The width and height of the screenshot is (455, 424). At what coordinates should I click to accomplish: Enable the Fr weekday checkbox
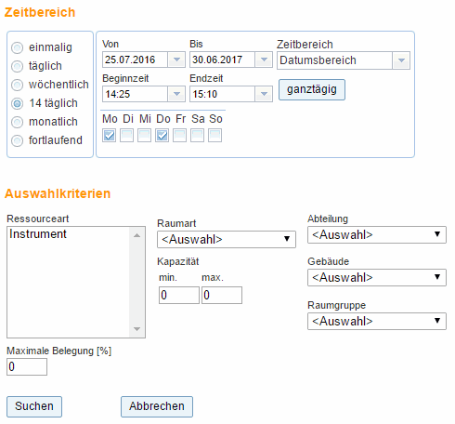[x=179, y=136]
